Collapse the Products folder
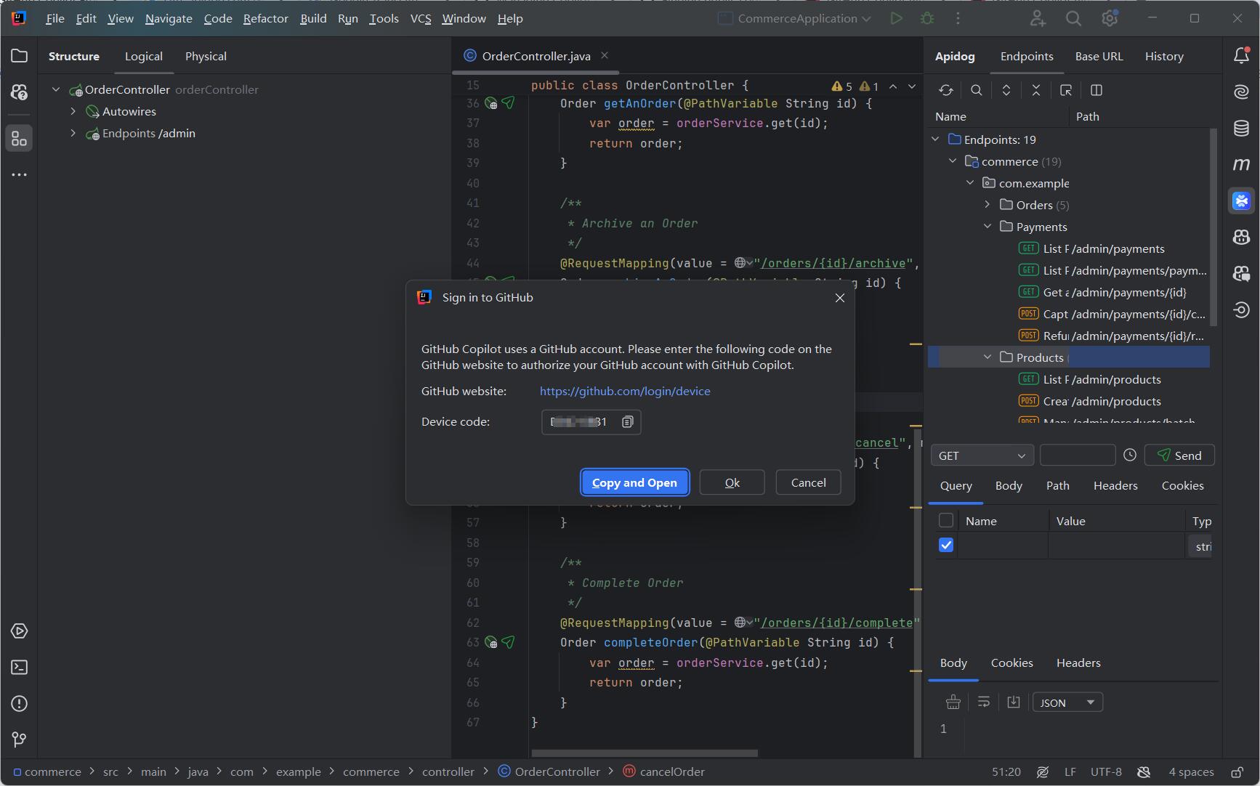This screenshot has width=1260, height=786. coord(988,357)
